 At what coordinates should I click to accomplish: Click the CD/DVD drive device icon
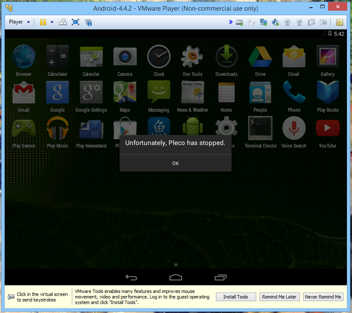point(251,22)
